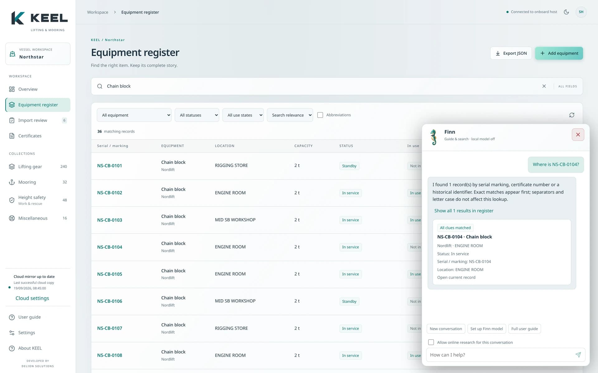Click Set up Finn model
The width and height of the screenshot is (598, 373).
tap(486, 329)
